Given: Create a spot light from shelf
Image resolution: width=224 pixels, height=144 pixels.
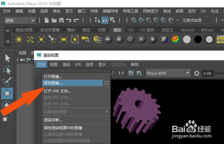Looking at the screenshot, I should click(52, 39).
